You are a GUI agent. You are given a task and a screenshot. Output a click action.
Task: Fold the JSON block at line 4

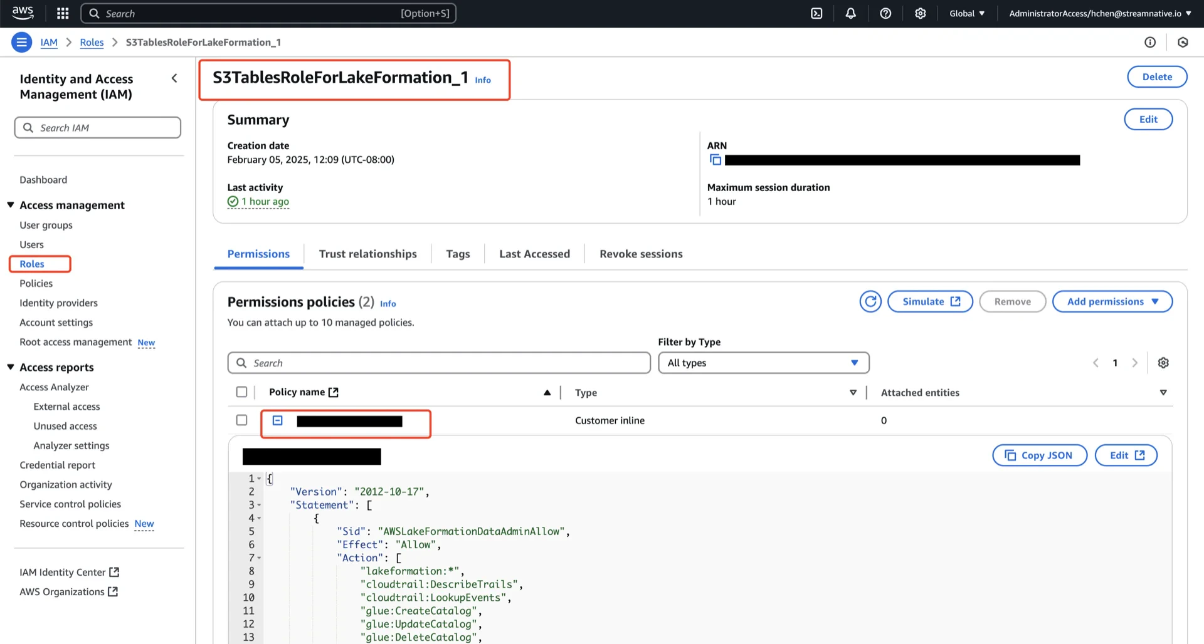pyautogui.click(x=259, y=518)
